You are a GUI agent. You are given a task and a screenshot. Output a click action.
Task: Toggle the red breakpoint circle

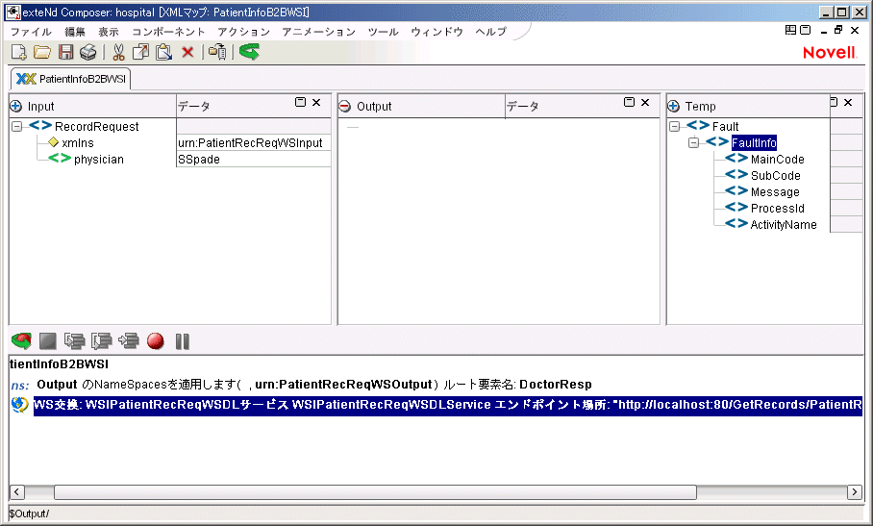[x=156, y=340]
